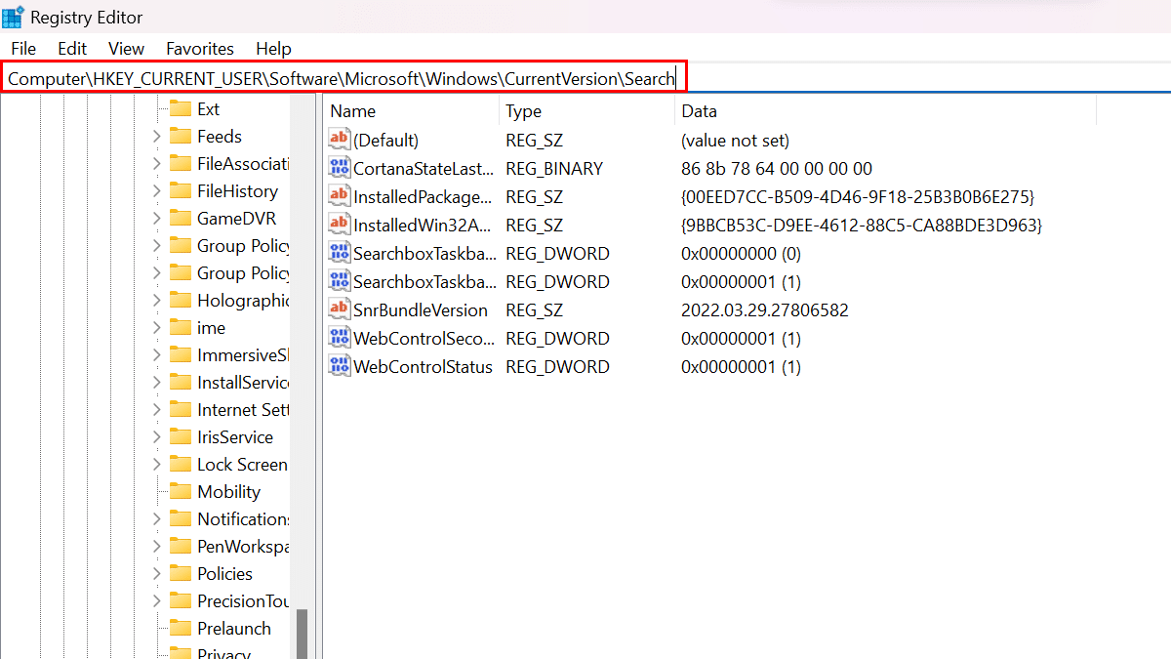This screenshot has width=1171, height=659.
Task: Open the Favorites menu
Action: tap(200, 48)
